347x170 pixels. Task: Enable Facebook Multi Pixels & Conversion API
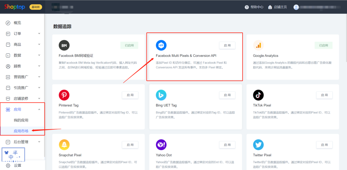(x=227, y=45)
